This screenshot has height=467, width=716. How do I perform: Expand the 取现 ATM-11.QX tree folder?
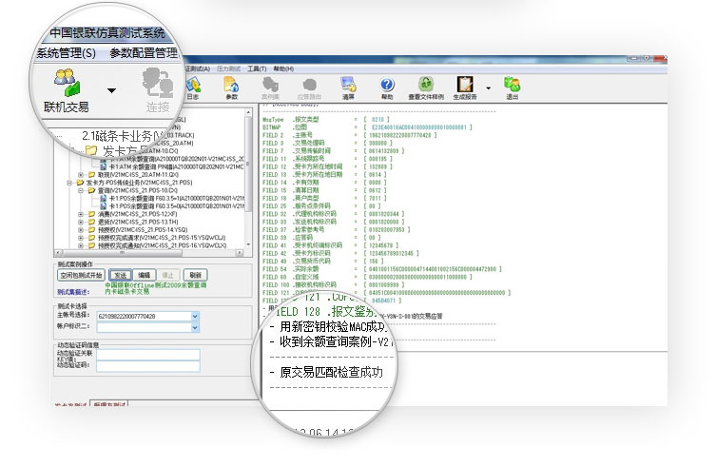(81, 175)
